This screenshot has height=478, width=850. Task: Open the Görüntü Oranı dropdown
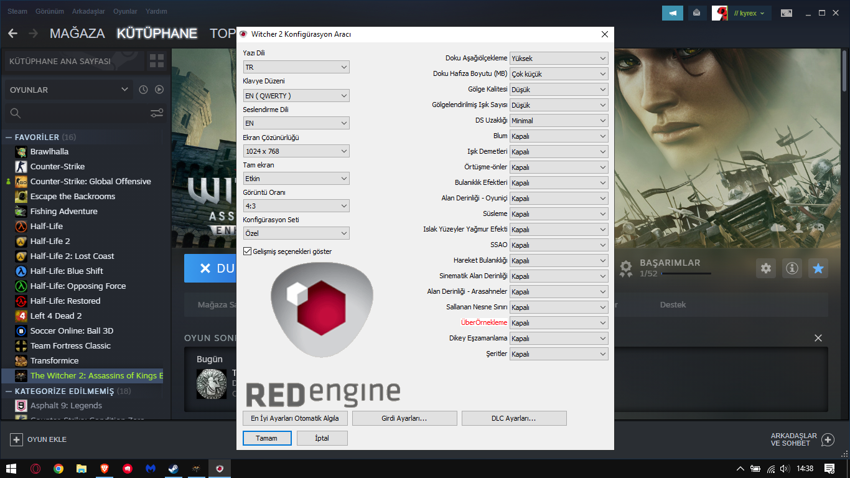pos(296,205)
